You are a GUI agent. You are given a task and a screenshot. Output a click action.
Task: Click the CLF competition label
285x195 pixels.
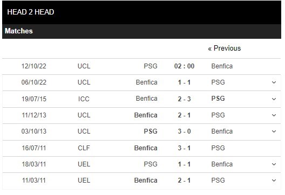pyautogui.click(x=84, y=148)
